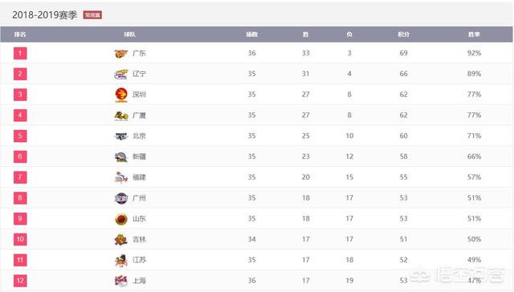Click the rank 12 red badge
The image size is (514, 292).
click(x=20, y=281)
